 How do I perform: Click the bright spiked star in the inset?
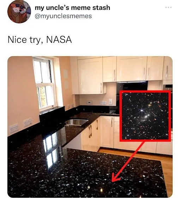142,110
